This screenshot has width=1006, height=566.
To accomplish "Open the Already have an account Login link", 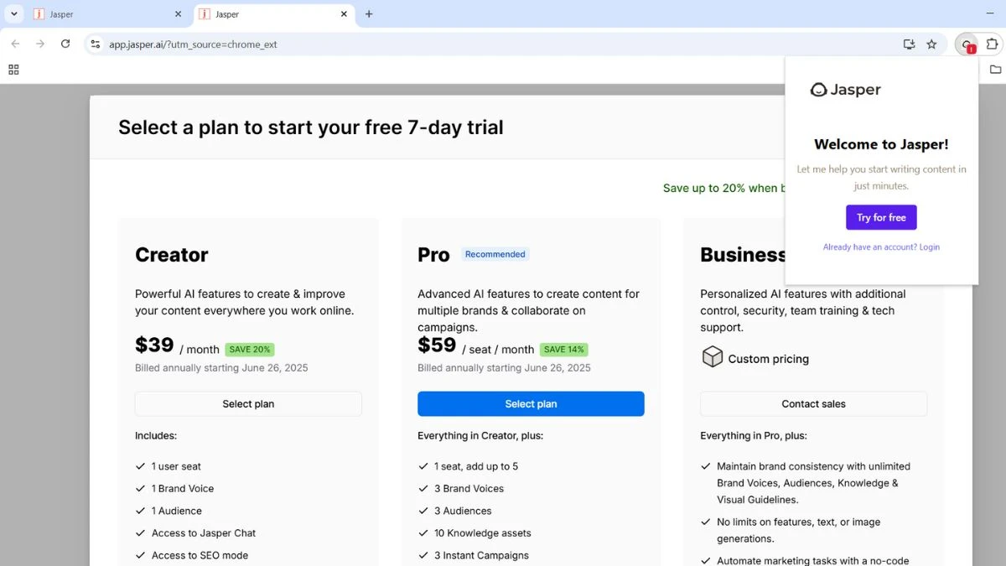I will (x=881, y=247).
